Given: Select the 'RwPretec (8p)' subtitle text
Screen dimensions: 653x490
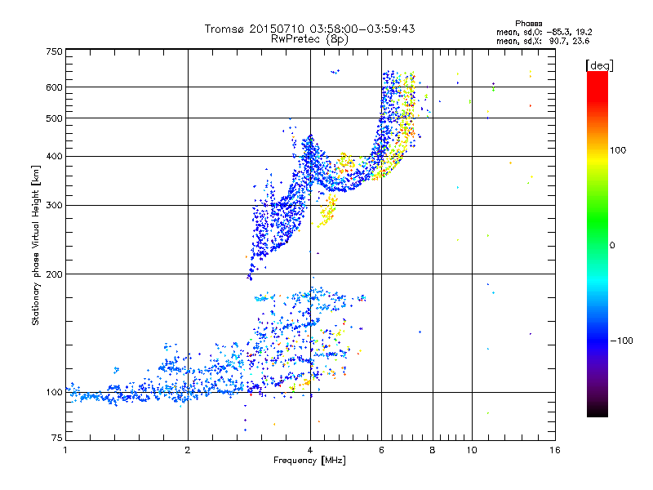Looking at the screenshot, I should tap(309, 39).
